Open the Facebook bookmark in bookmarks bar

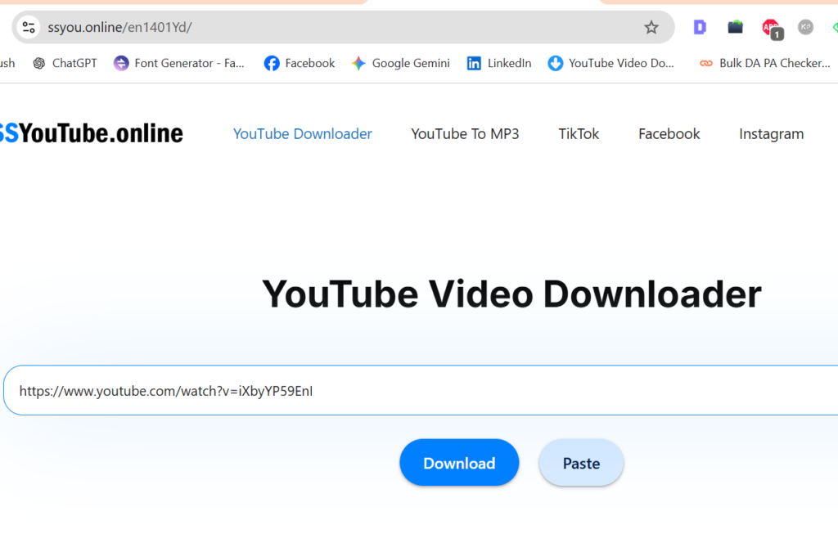click(x=300, y=63)
